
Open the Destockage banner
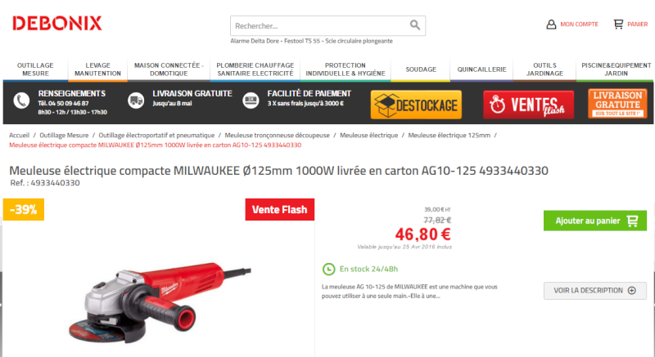416,105
